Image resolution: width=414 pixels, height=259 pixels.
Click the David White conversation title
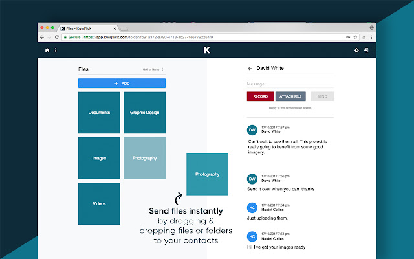(x=270, y=68)
